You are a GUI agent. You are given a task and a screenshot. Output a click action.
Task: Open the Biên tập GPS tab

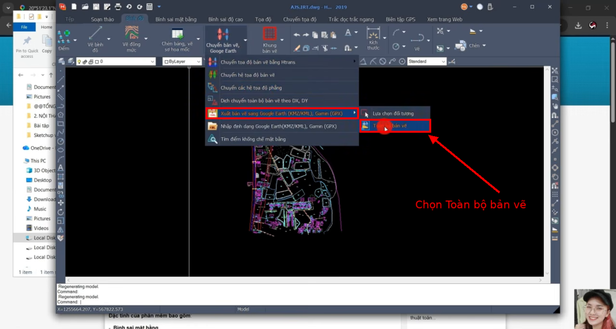pos(400,19)
